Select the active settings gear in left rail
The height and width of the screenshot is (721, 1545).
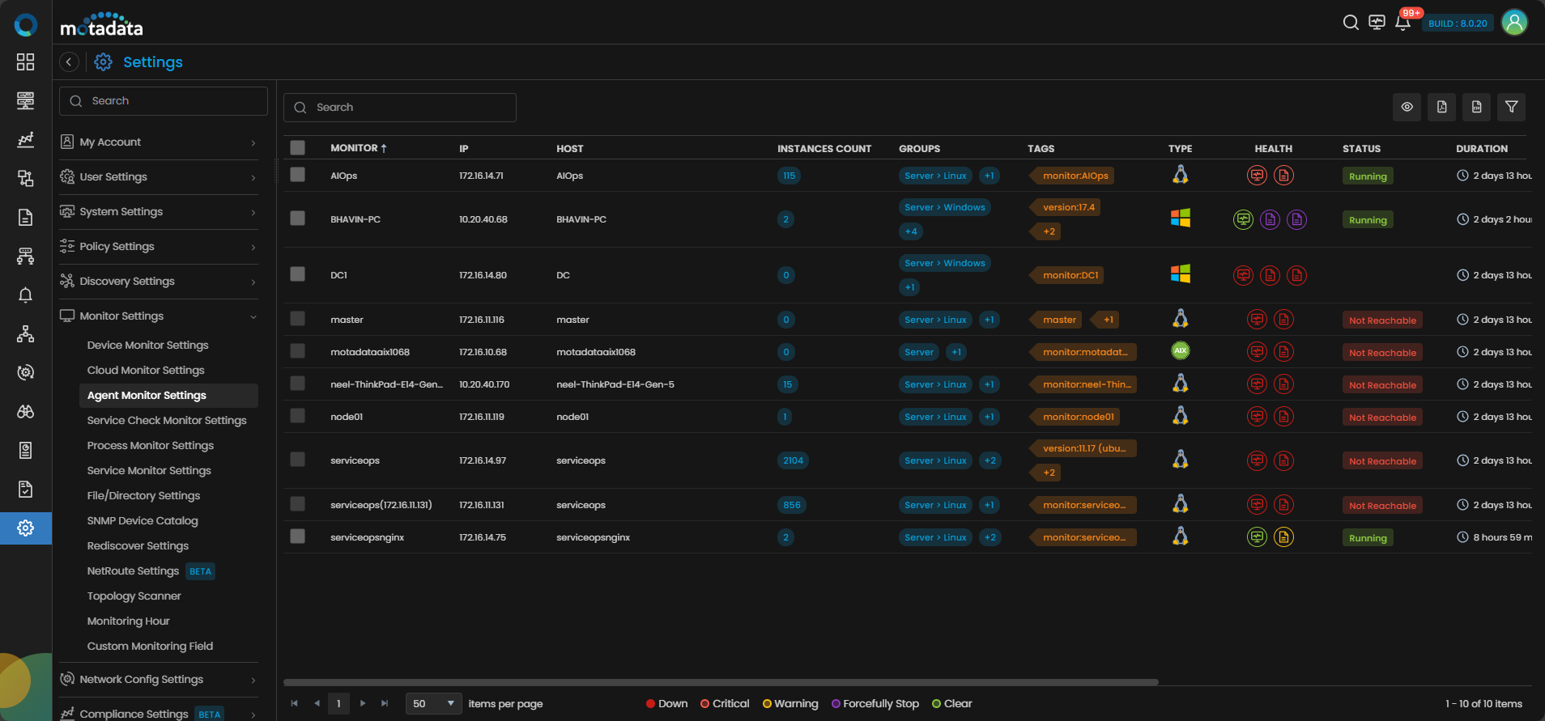(25, 528)
